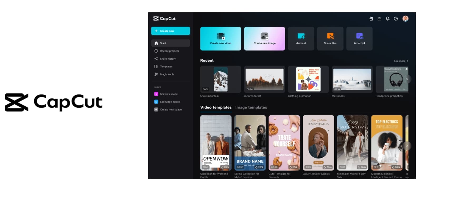450x205 pixels.
Task: Open the Autumn forest project thumbnail
Action: pos(265,79)
